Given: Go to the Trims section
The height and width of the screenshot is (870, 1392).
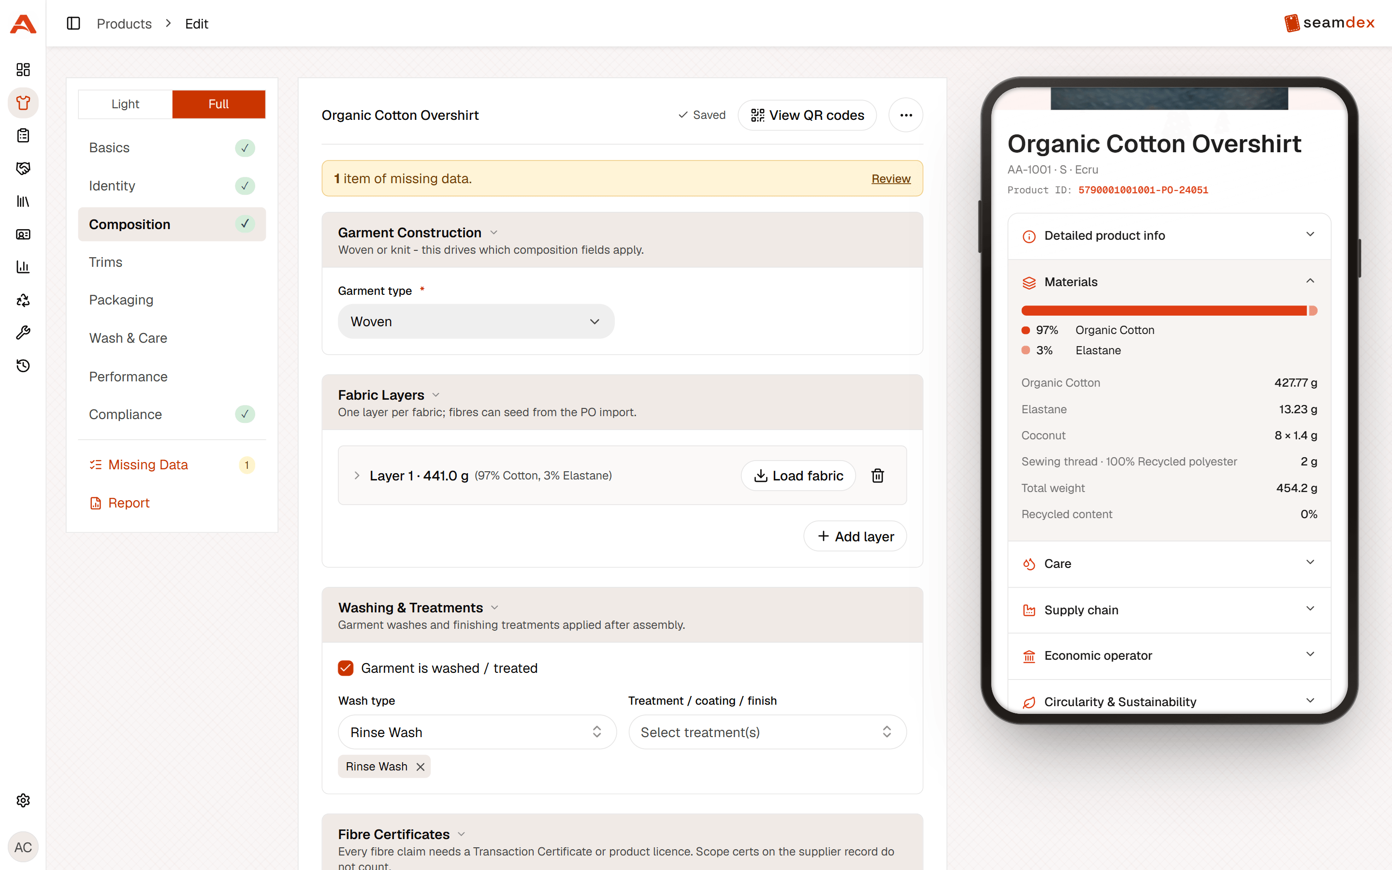Looking at the screenshot, I should click(x=172, y=262).
